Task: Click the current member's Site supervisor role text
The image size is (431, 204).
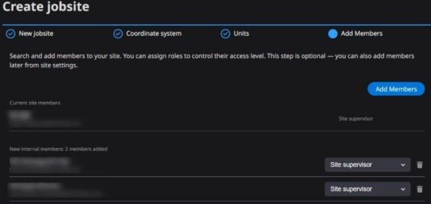Action: pyautogui.click(x=356, y=119)
